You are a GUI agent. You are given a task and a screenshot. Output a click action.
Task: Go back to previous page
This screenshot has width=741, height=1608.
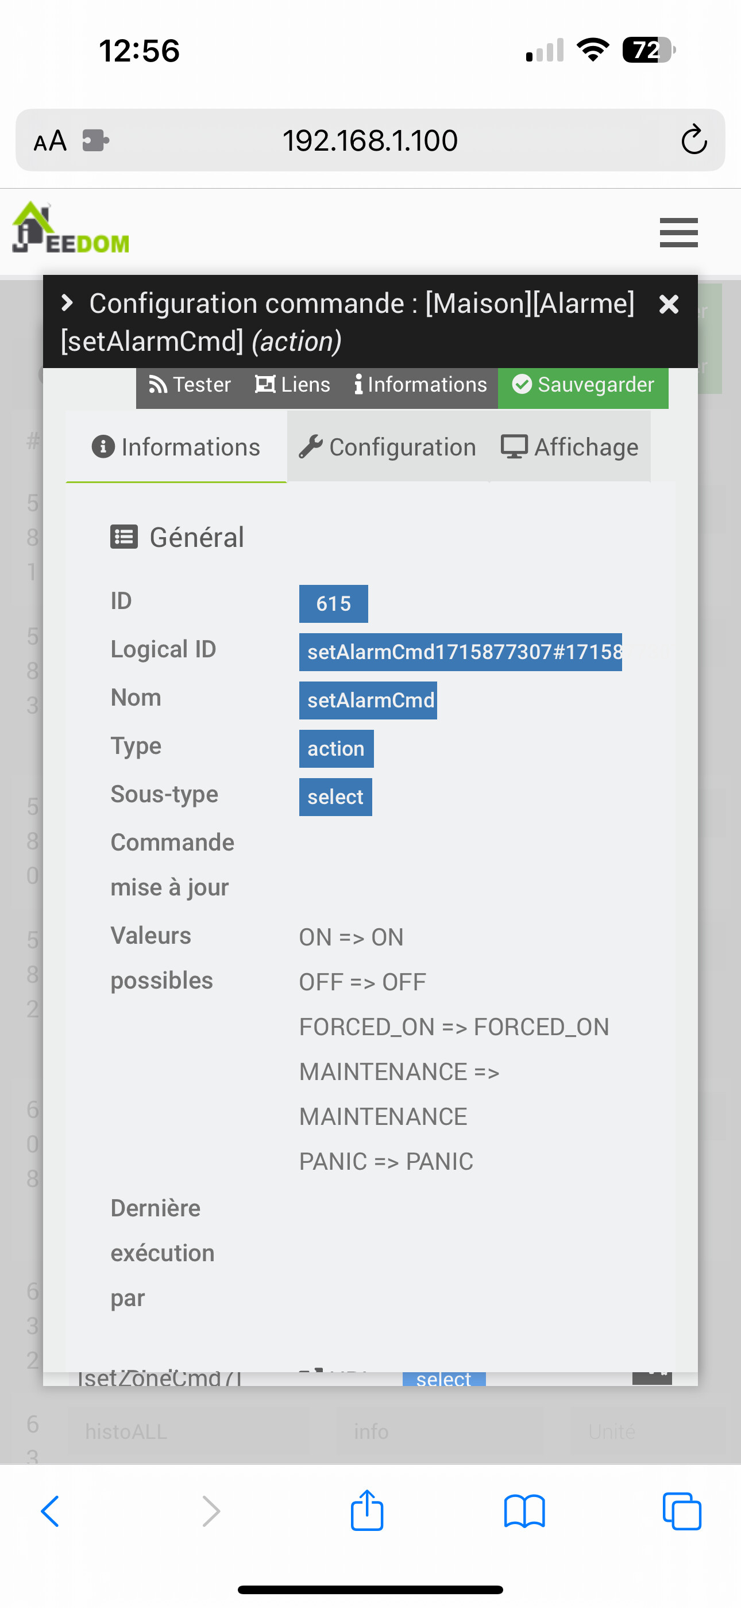pos(51,1511)
